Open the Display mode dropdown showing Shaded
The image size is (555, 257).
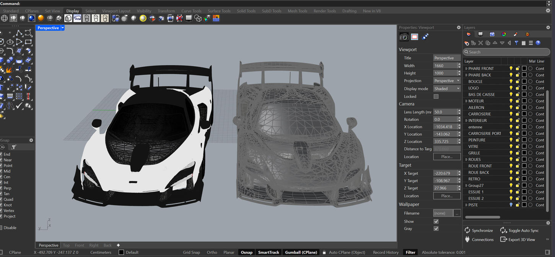click(446, 88)
